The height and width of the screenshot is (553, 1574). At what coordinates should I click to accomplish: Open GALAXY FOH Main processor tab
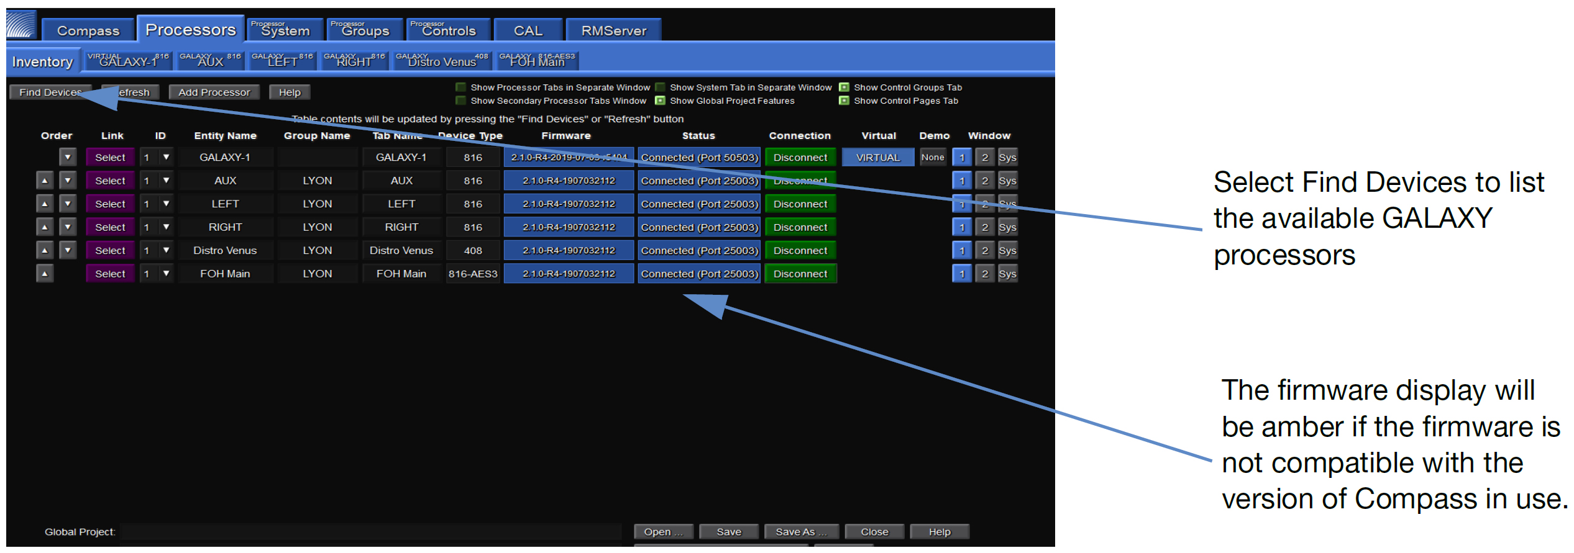click(538, 60)
